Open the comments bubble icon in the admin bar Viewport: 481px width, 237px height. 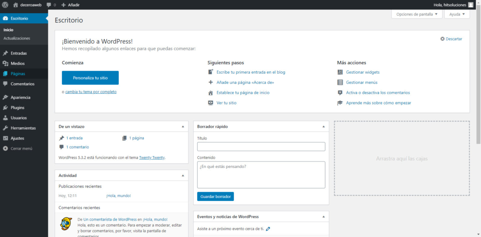point(49,5)
